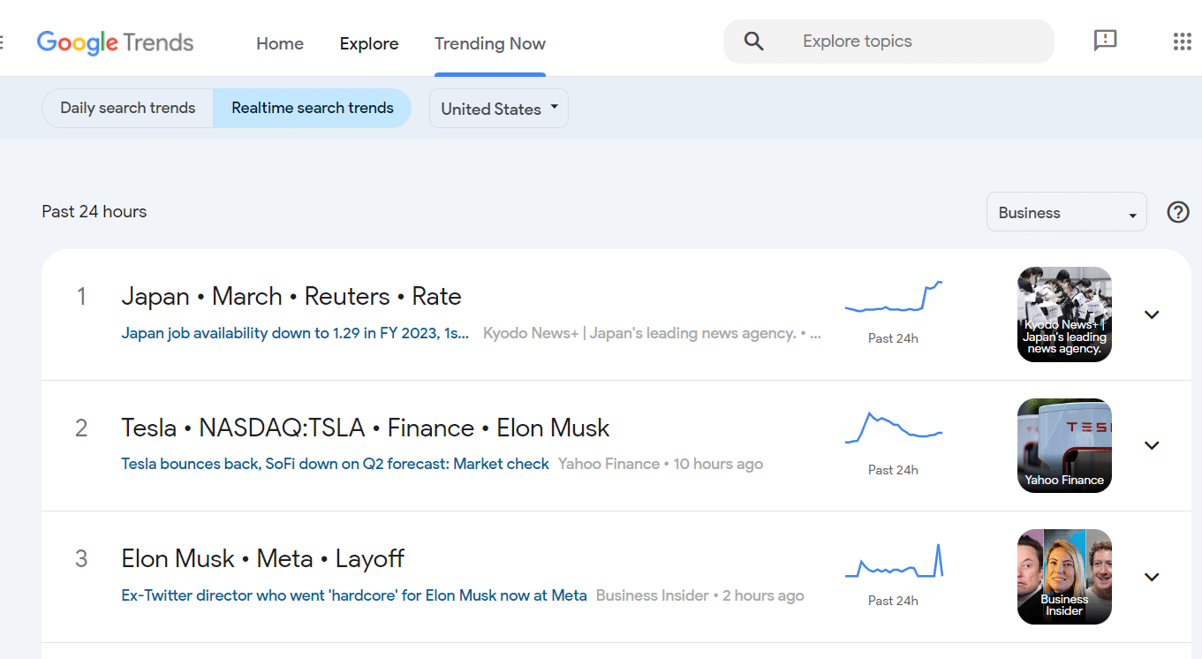
Task: Open Japan job availability article link
Action: 295,333
